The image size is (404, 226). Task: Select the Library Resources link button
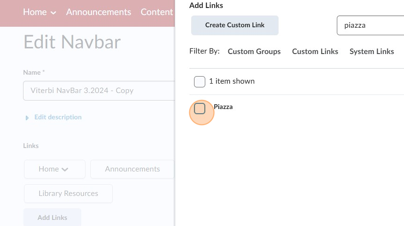(68, 194)
